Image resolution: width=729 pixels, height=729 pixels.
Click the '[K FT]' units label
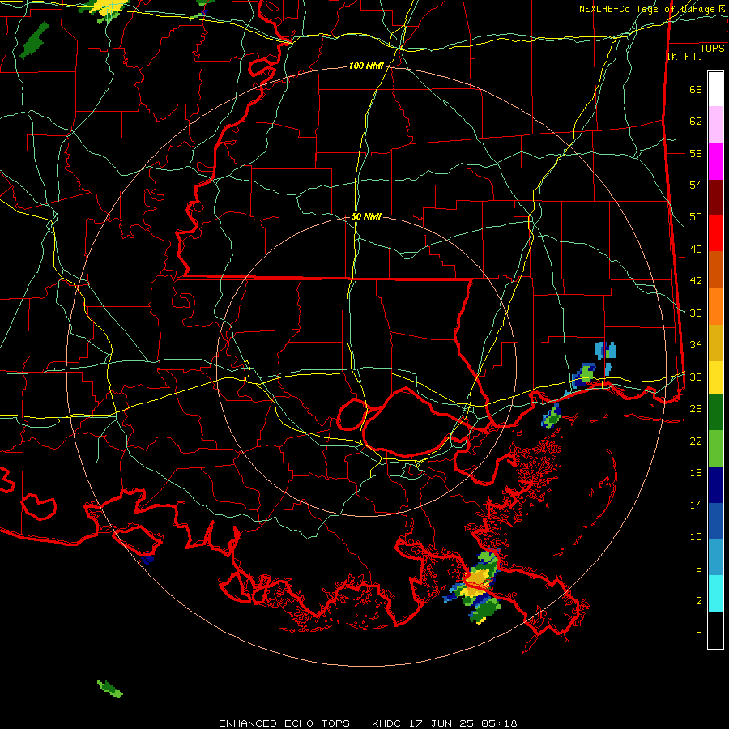[684, 57]
